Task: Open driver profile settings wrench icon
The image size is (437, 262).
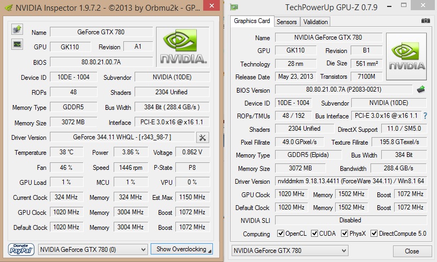Action: click(x=203, y=138)
